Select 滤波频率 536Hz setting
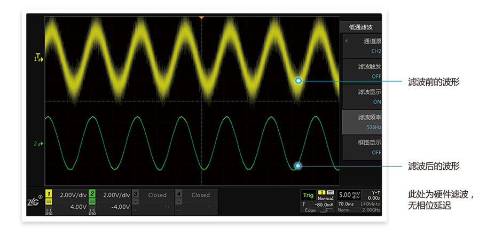Image resolution: width=487 pixels, height=235 pixels. coord(362,122)
